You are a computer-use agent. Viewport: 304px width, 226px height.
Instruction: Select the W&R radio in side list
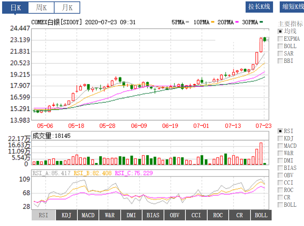point(280,153)
